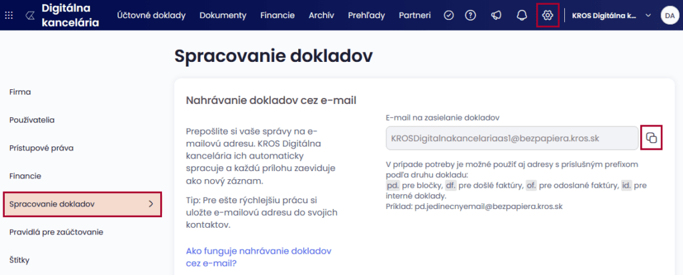The height and width of the screenshot is (275, 683).
Task: Click the DA user avatar
Action: coord(669,15)
